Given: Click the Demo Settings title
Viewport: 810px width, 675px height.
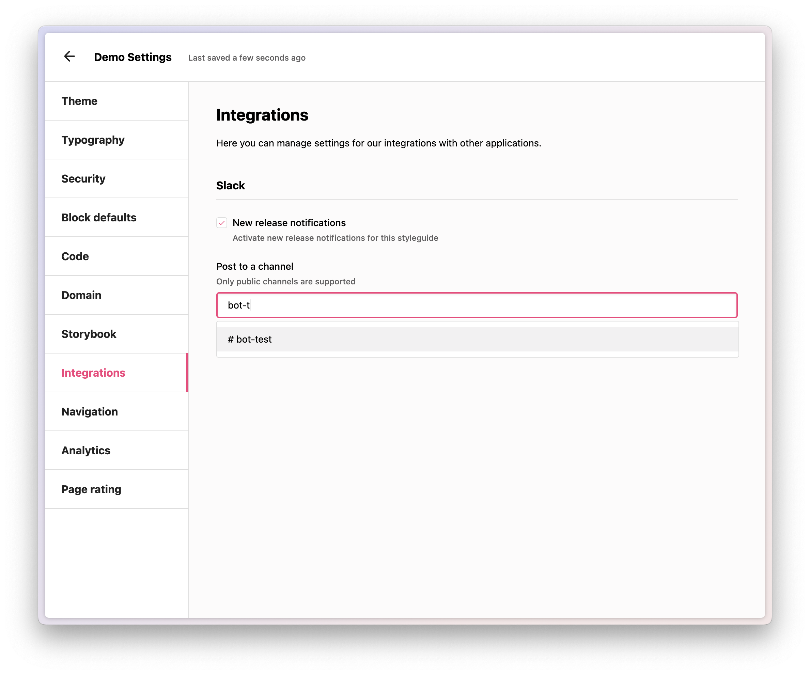Looking at the screenshot, I should (x=133, y=57).
